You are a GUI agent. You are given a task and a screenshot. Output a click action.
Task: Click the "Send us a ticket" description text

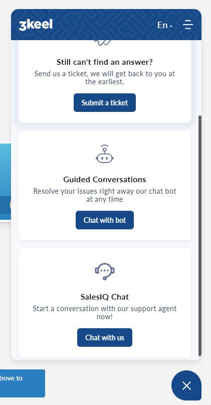pyautogui.click(x=105, y=78)
